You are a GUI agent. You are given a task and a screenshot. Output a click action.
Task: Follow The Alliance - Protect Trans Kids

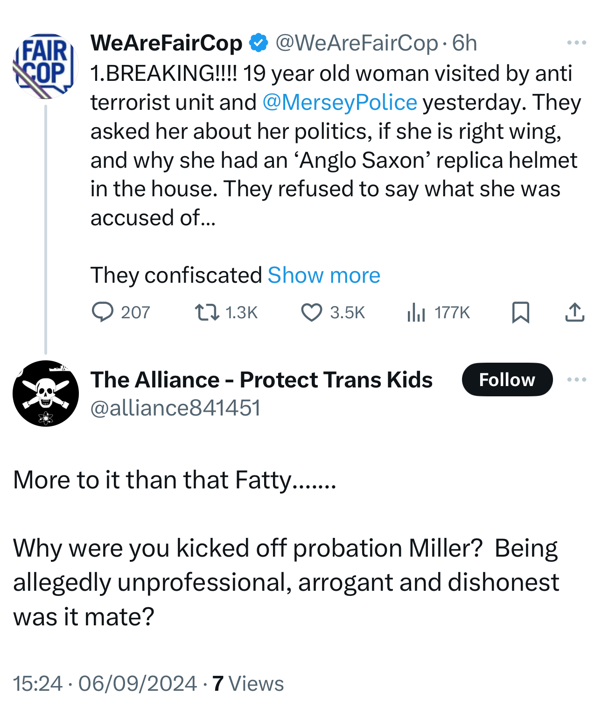pyautogui.click(x=507, y=380)
